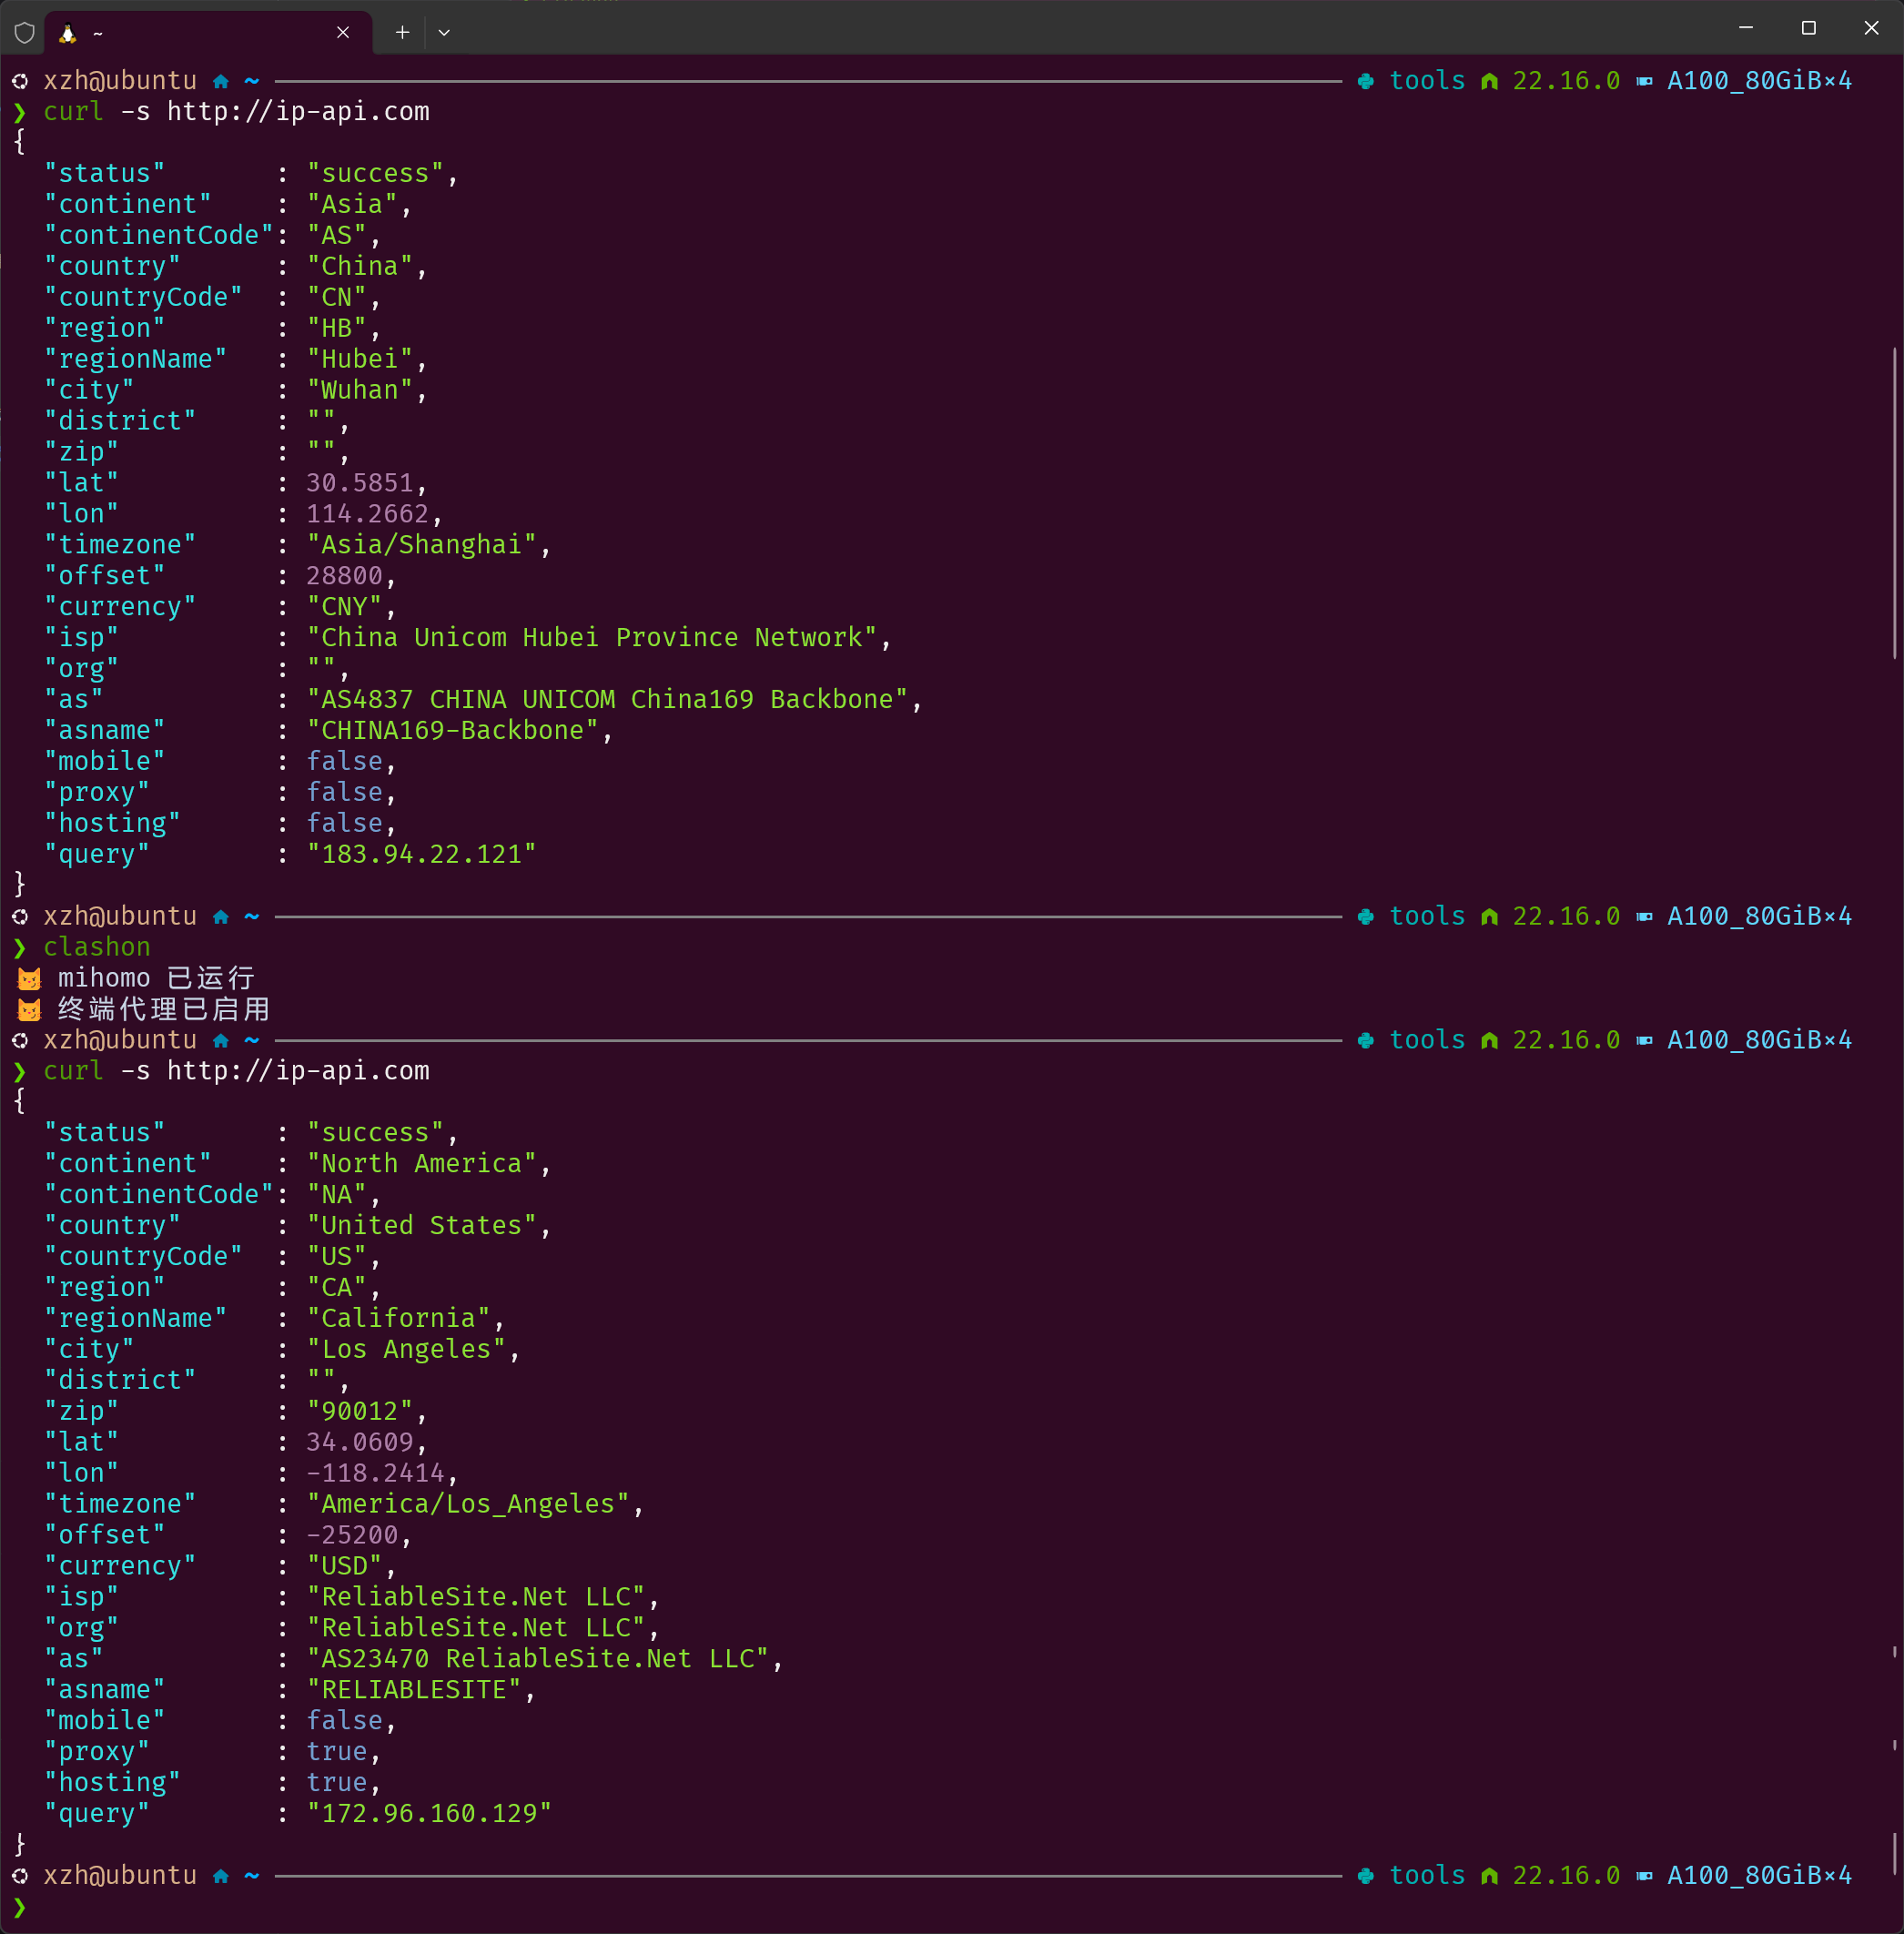The height and width of the screenshot is (1934, 1904).
Task: Close the terminal tab titled ~
Action: 343,33
